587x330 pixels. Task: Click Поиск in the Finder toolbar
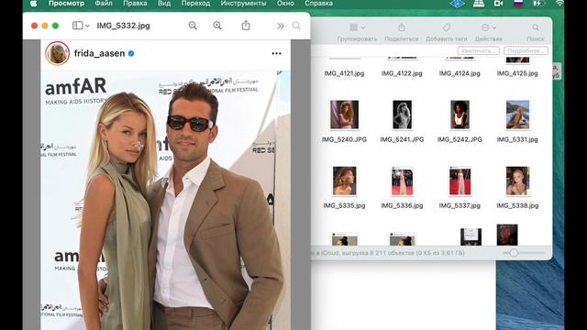[536, 32]
